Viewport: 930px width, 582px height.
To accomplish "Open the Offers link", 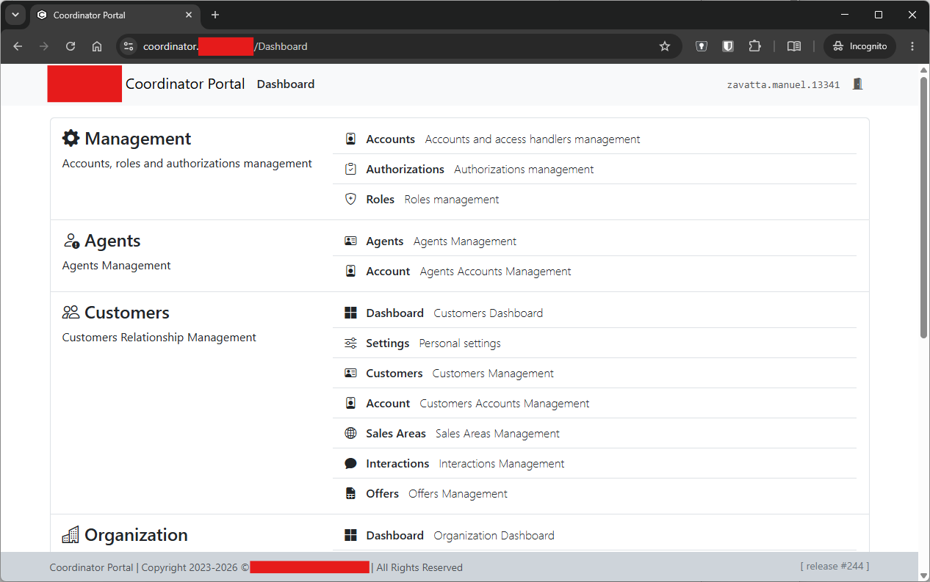I will tap(383, 493).
